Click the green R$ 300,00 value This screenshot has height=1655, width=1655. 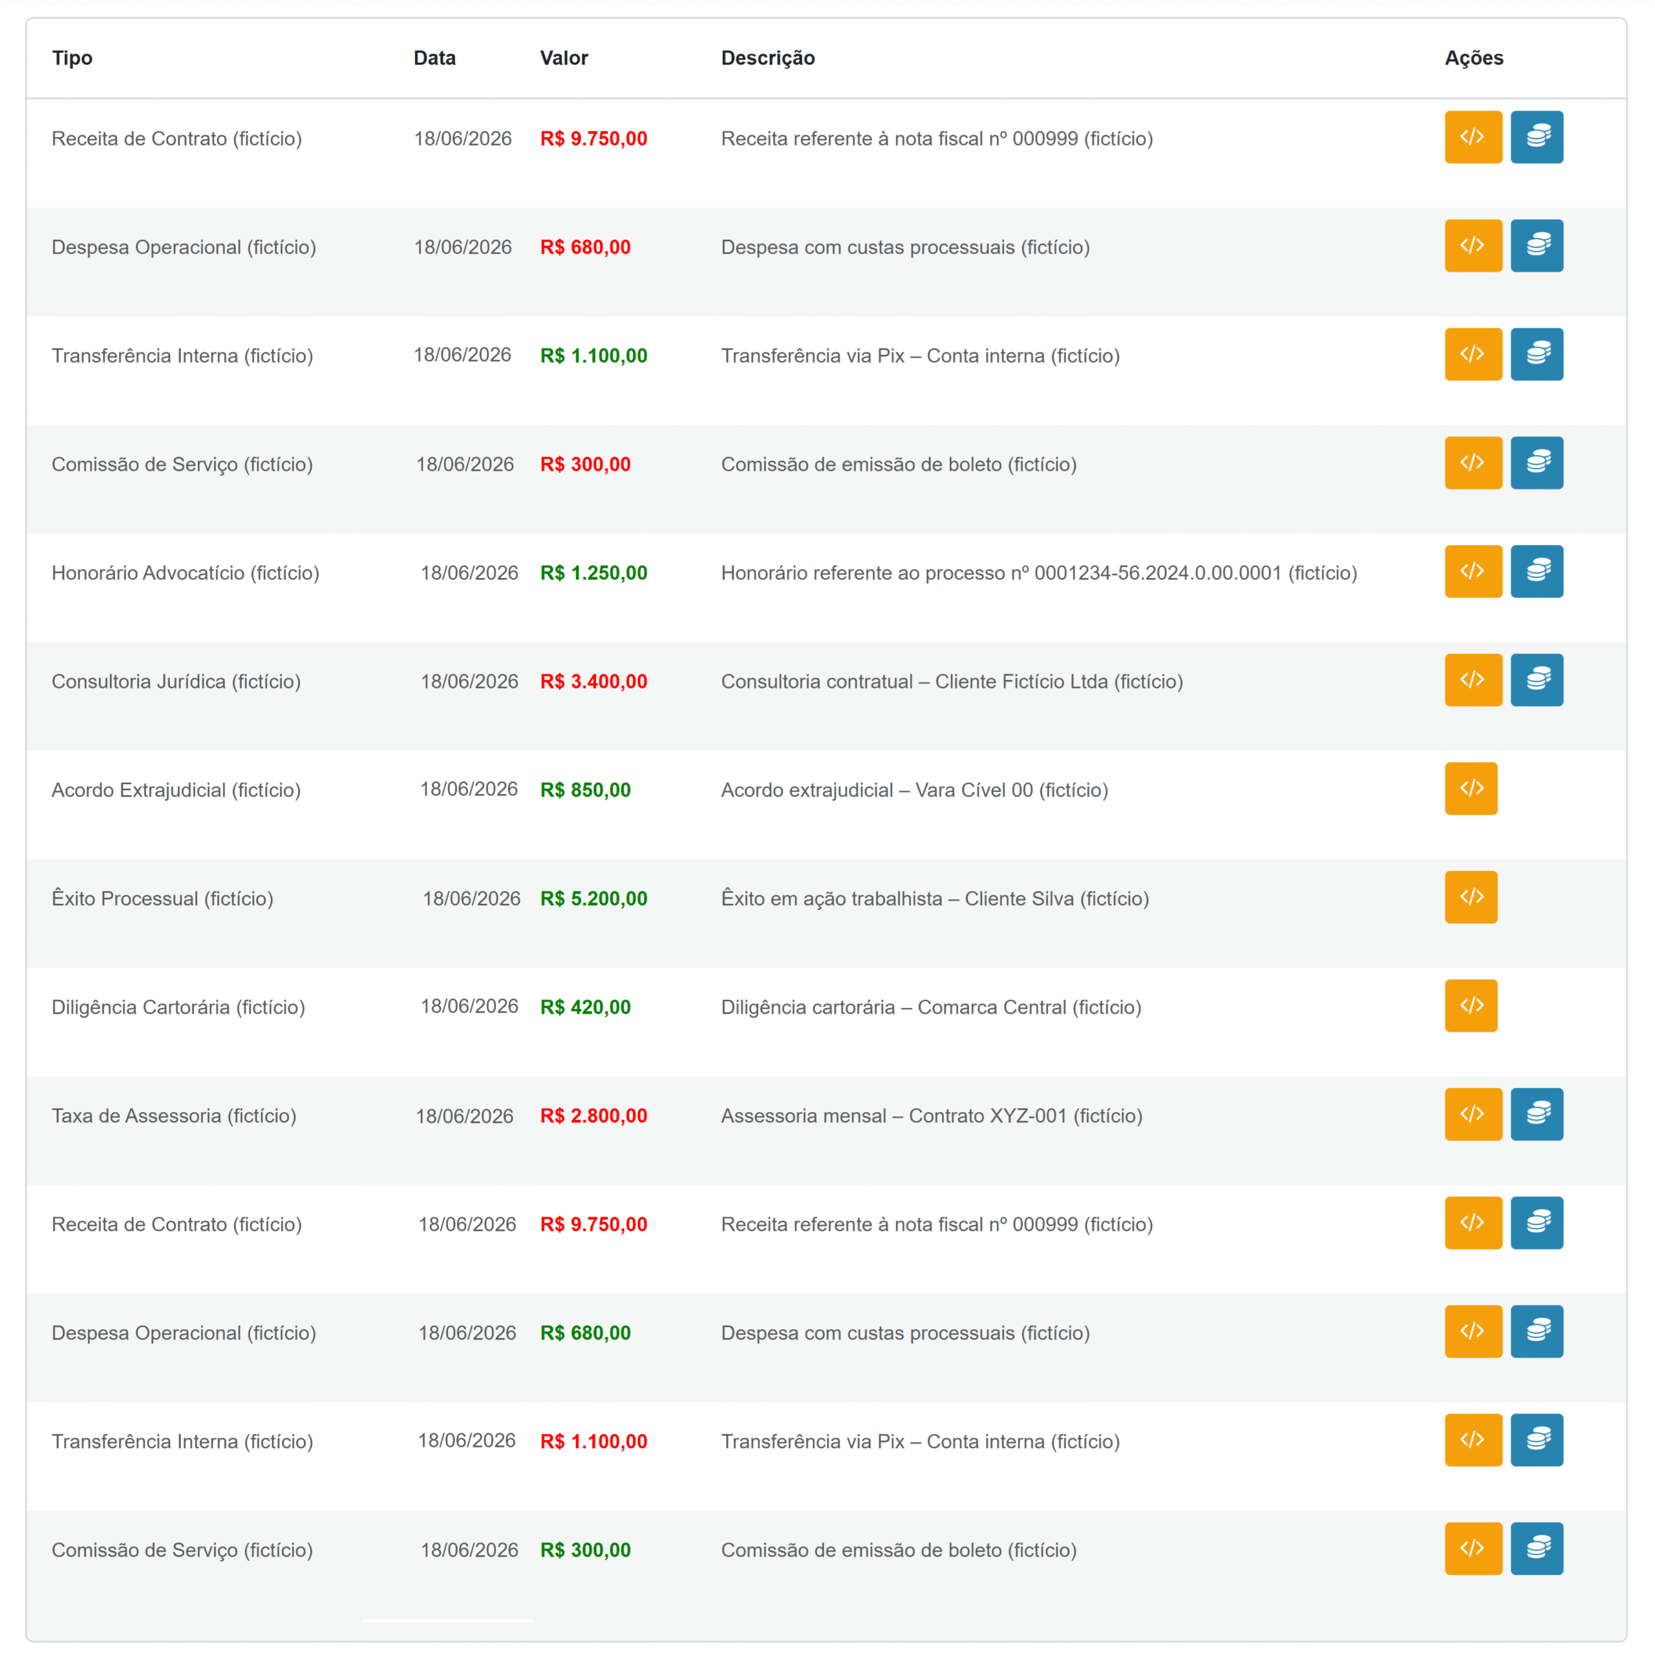(585, 1550)
